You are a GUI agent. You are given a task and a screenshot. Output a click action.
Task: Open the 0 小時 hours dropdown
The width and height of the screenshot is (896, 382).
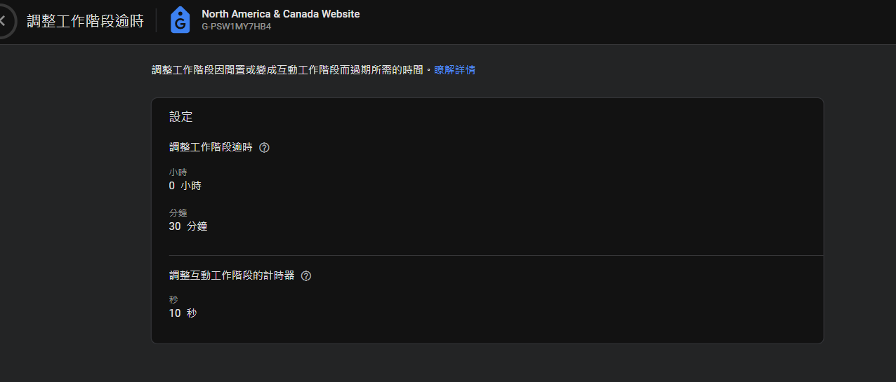pos(185,186)
